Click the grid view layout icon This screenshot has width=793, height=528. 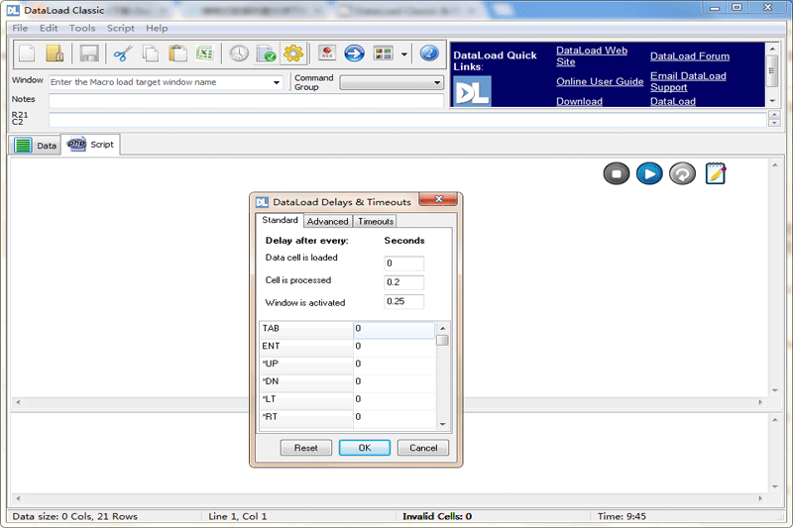click(x=383, y=53)
